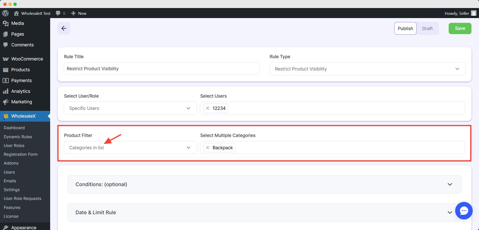Screen dimensions: 479x230
Task: Open User Roles submenu item
Action: click(x=14, y=145)
